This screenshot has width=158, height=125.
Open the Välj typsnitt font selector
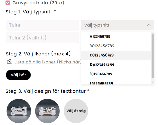117,25
